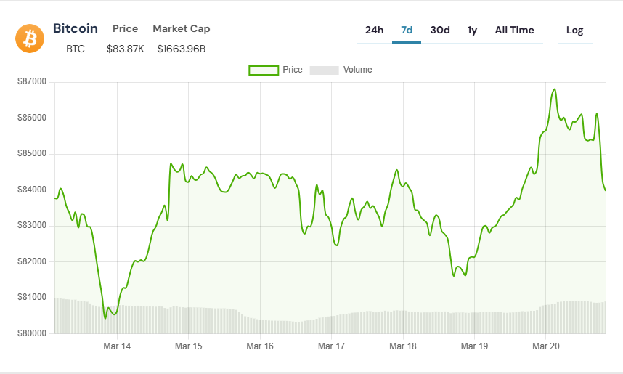
Task: Click the Mar 16 date label
Action: pyautogui.click(x=260, y=346)
